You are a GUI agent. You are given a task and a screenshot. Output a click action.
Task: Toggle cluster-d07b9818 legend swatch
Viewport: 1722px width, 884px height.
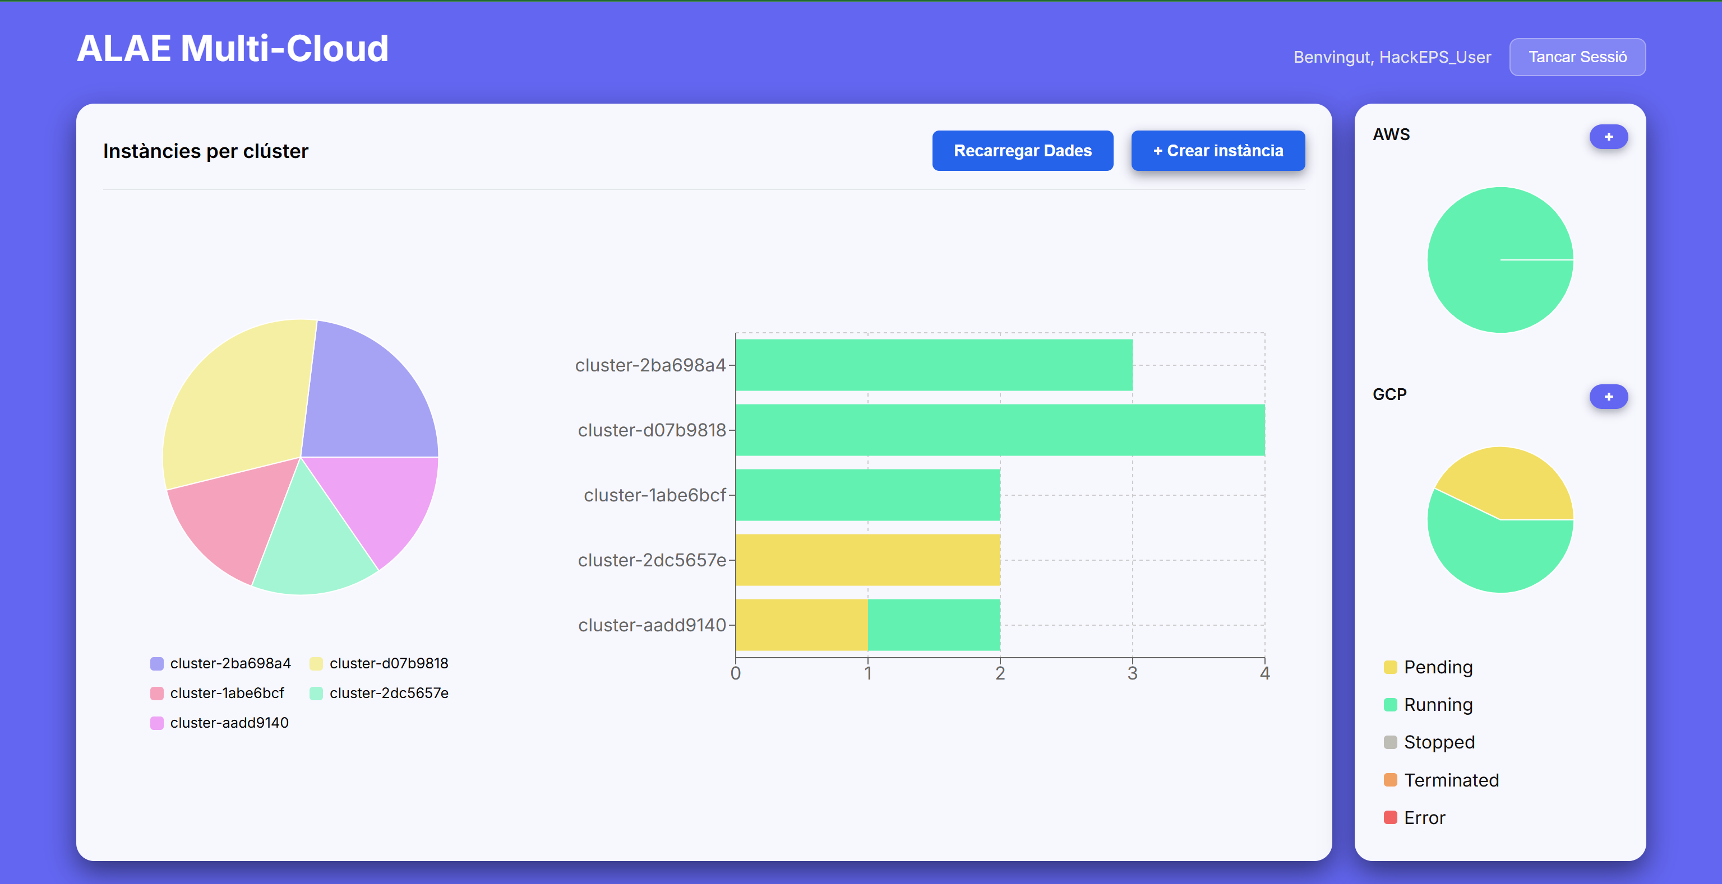(316, 664)
